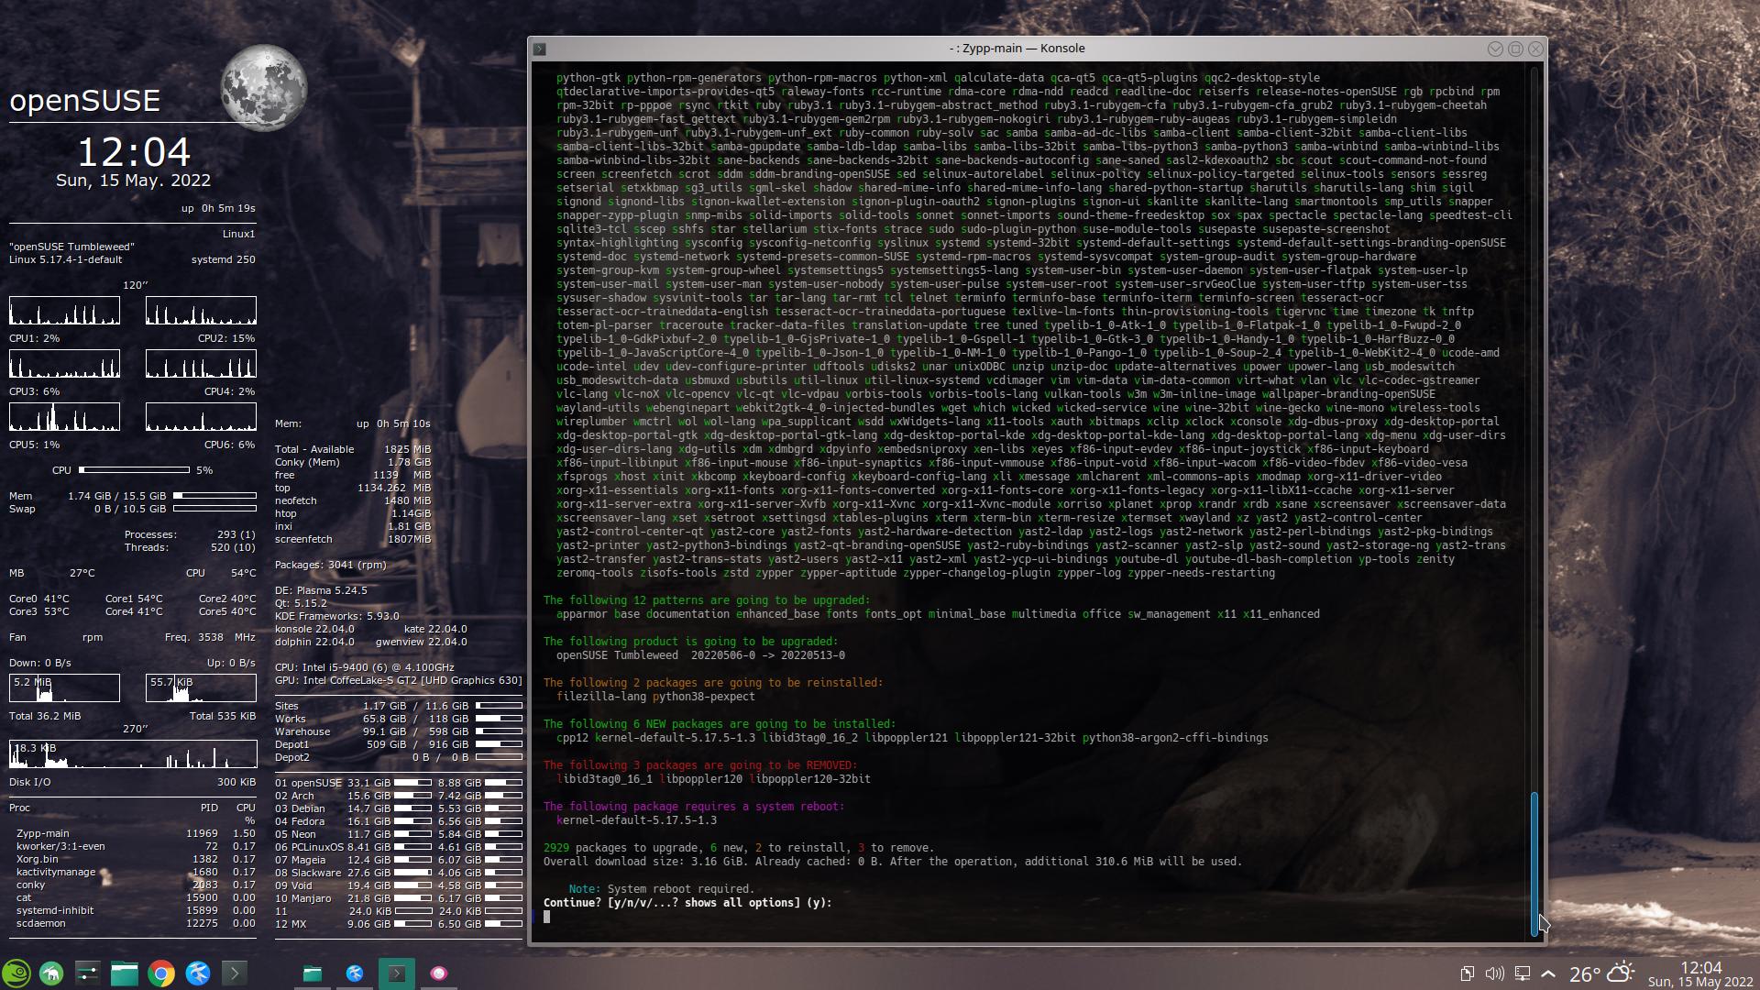1760x990 pixels.
Task: Click '2929 packages to upgrade' summary line
Action: pyautogui.click(x=738, y=848)
